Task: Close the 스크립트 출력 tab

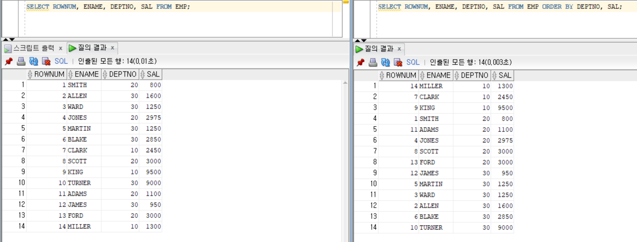Action: [60, 48]
